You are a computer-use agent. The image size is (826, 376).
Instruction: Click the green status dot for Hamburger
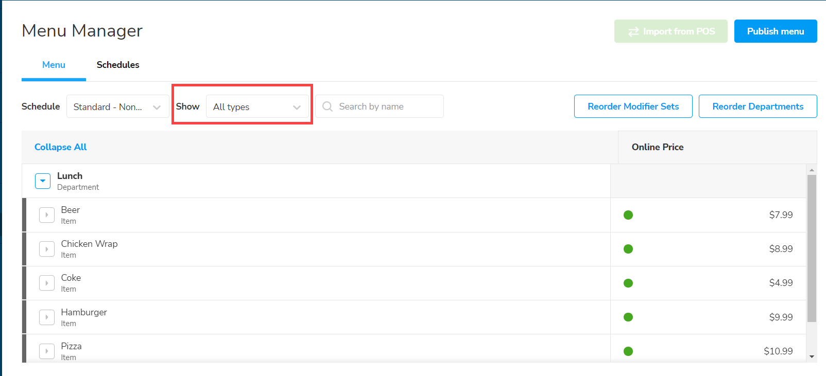click(x=628, y=317)
